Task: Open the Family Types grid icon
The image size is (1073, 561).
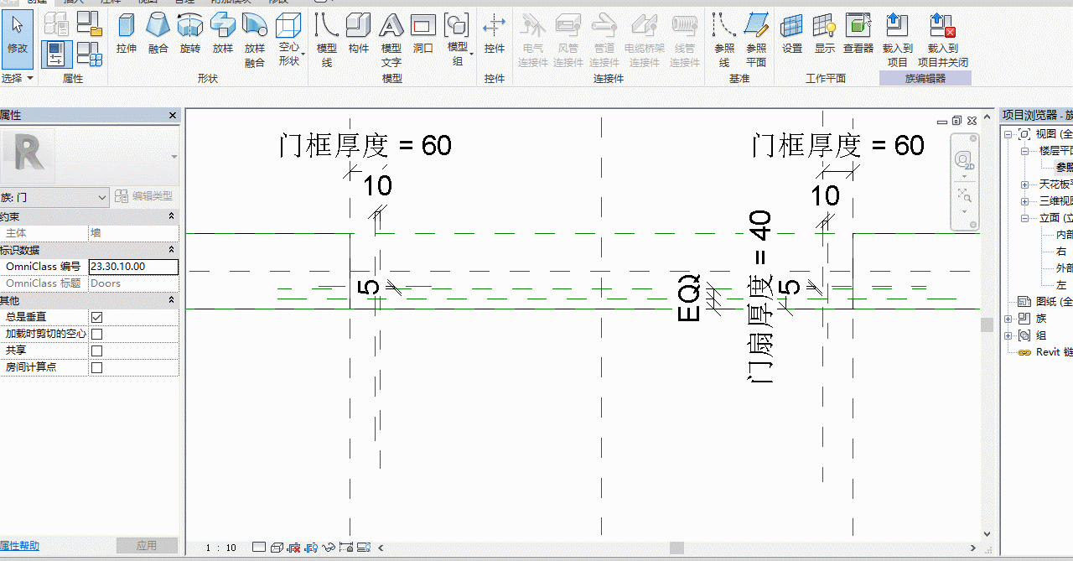Action: tap(89, 55)
